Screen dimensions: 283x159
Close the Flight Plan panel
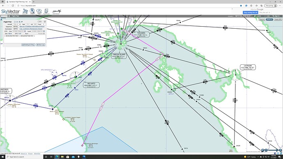[x=45, y=21]
